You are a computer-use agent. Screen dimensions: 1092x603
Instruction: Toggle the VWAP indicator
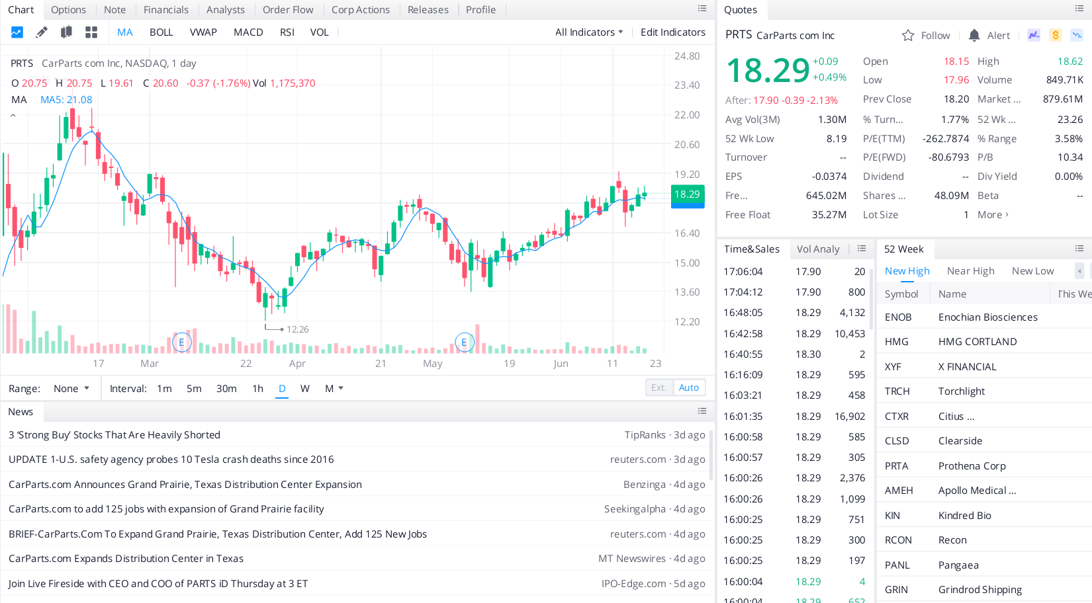click(203, 32)
